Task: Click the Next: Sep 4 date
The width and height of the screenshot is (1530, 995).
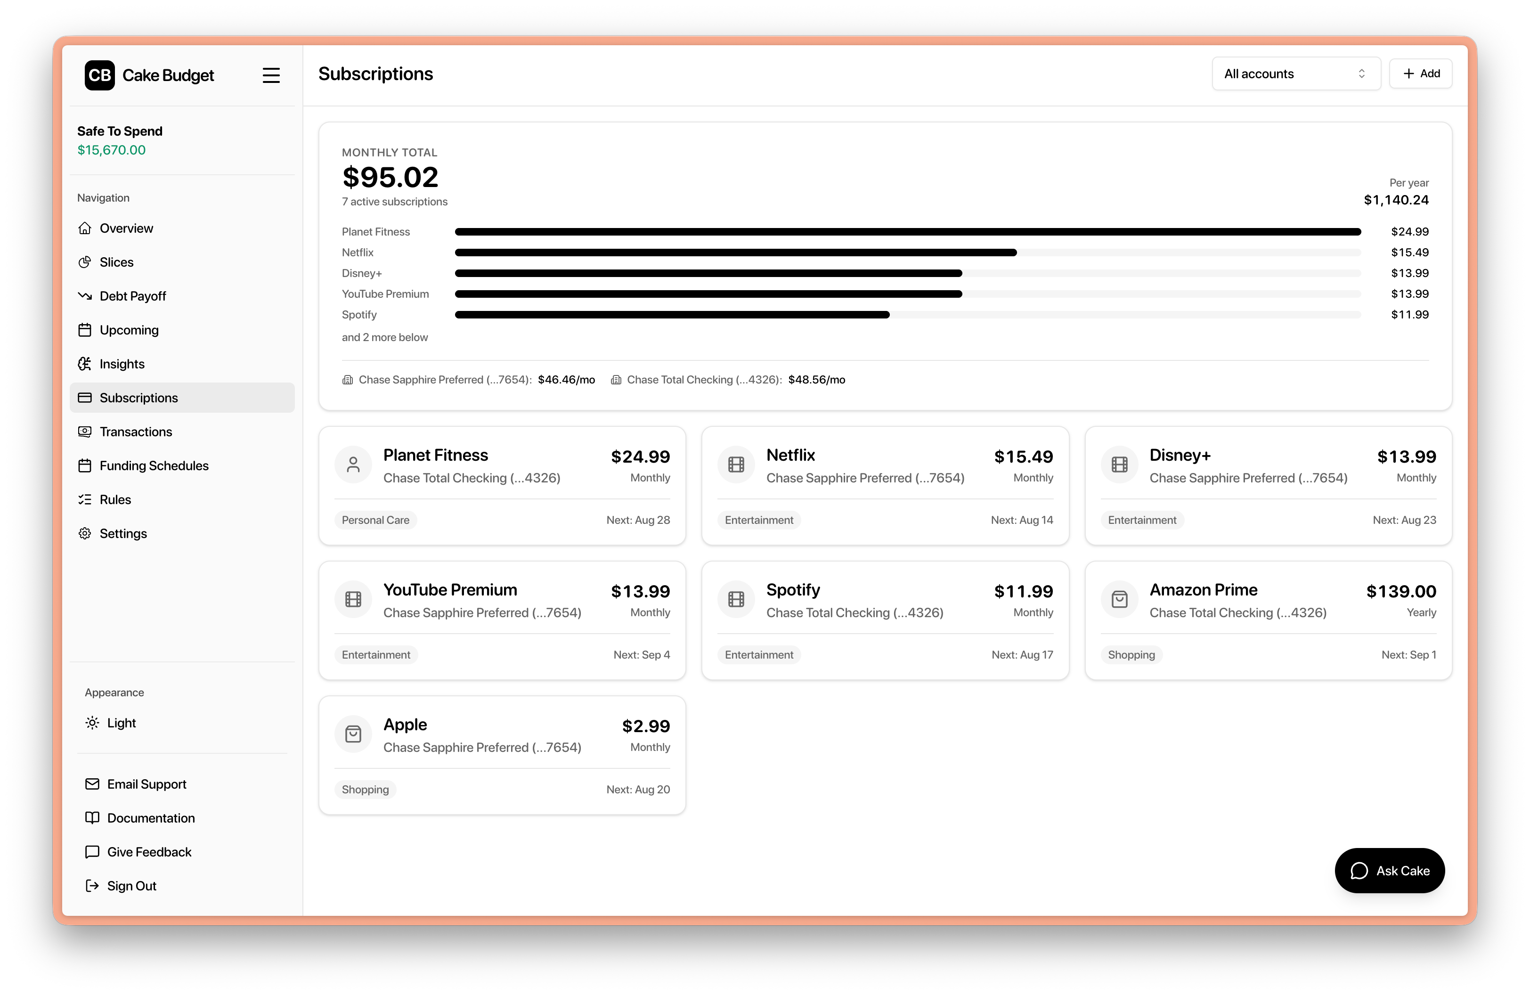Action: [x=642, y=655]
